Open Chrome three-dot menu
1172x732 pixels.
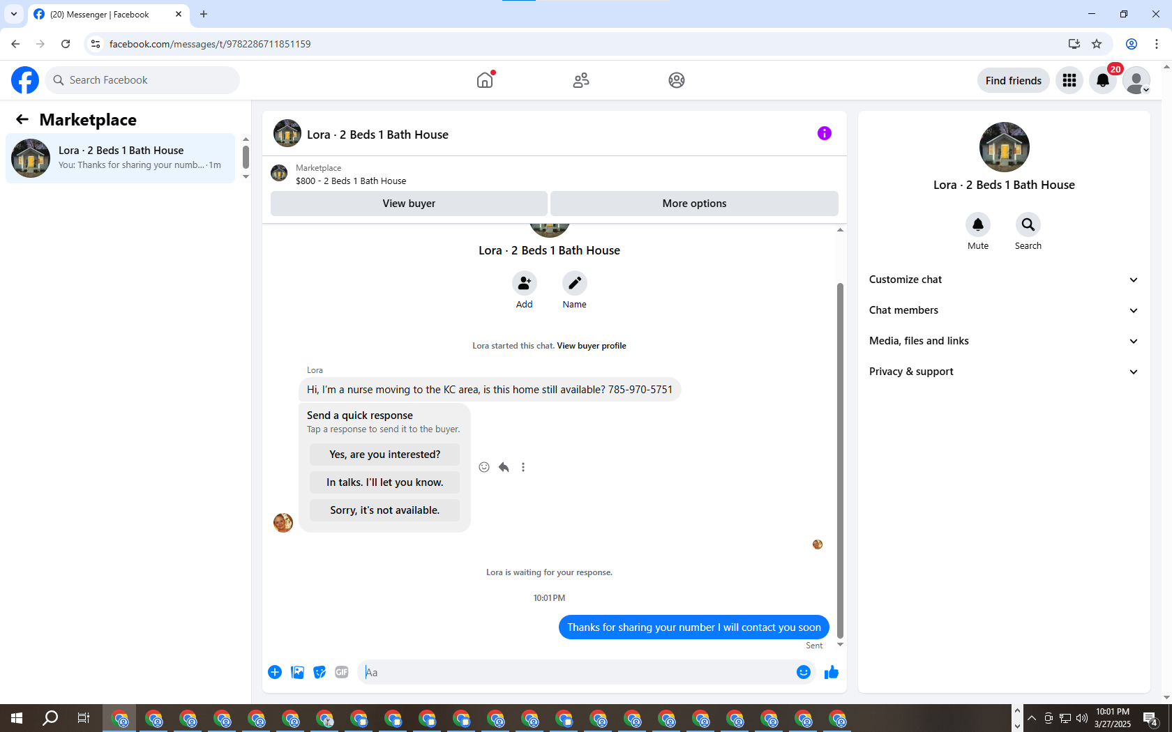1157,44
